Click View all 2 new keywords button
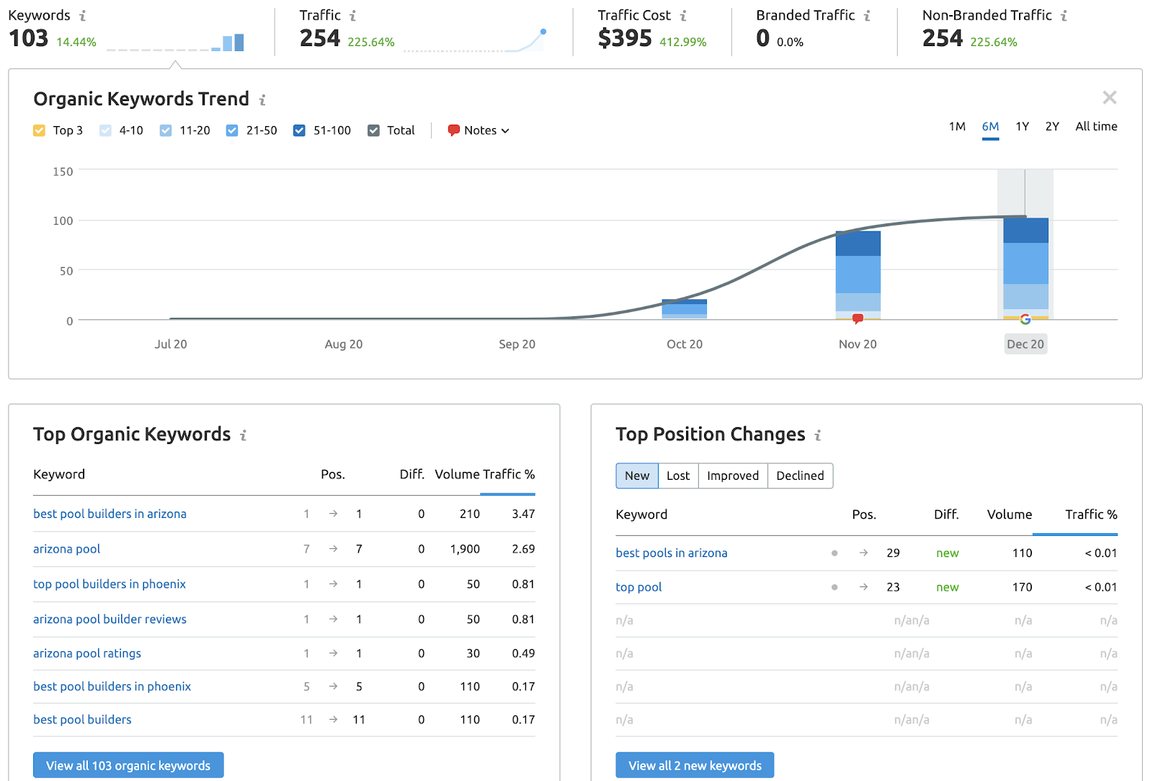Viewport: 1153px width, 781px height. click(695, 765)
